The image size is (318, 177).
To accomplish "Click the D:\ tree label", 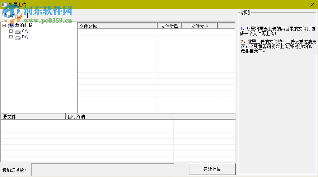I will click(25, 37).
